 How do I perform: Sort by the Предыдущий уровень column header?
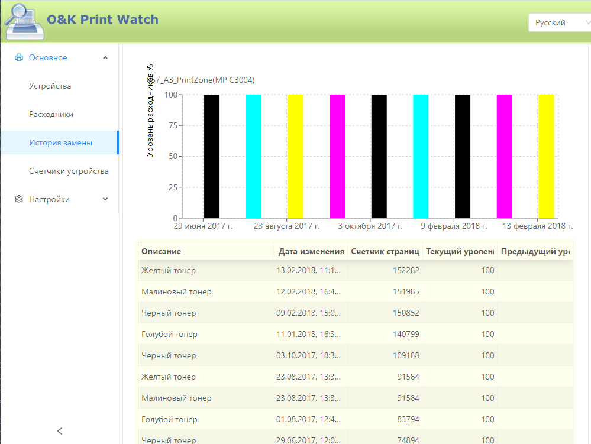[x=535, y=251]
